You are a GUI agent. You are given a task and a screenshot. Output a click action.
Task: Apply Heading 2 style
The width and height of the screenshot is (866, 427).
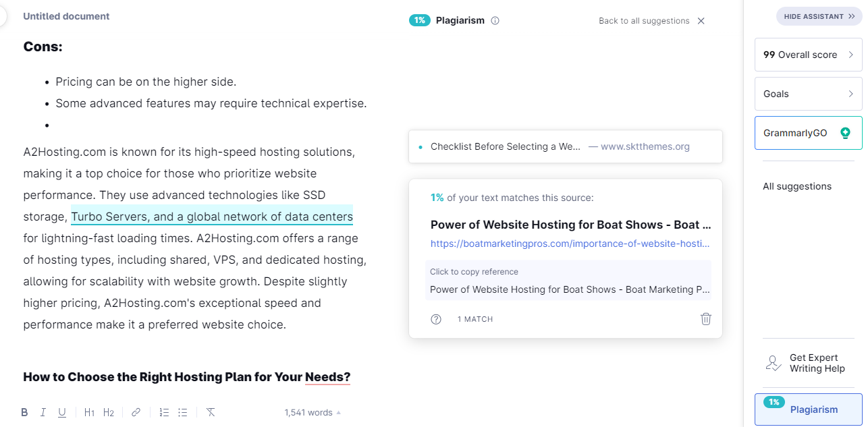point(109,412)
